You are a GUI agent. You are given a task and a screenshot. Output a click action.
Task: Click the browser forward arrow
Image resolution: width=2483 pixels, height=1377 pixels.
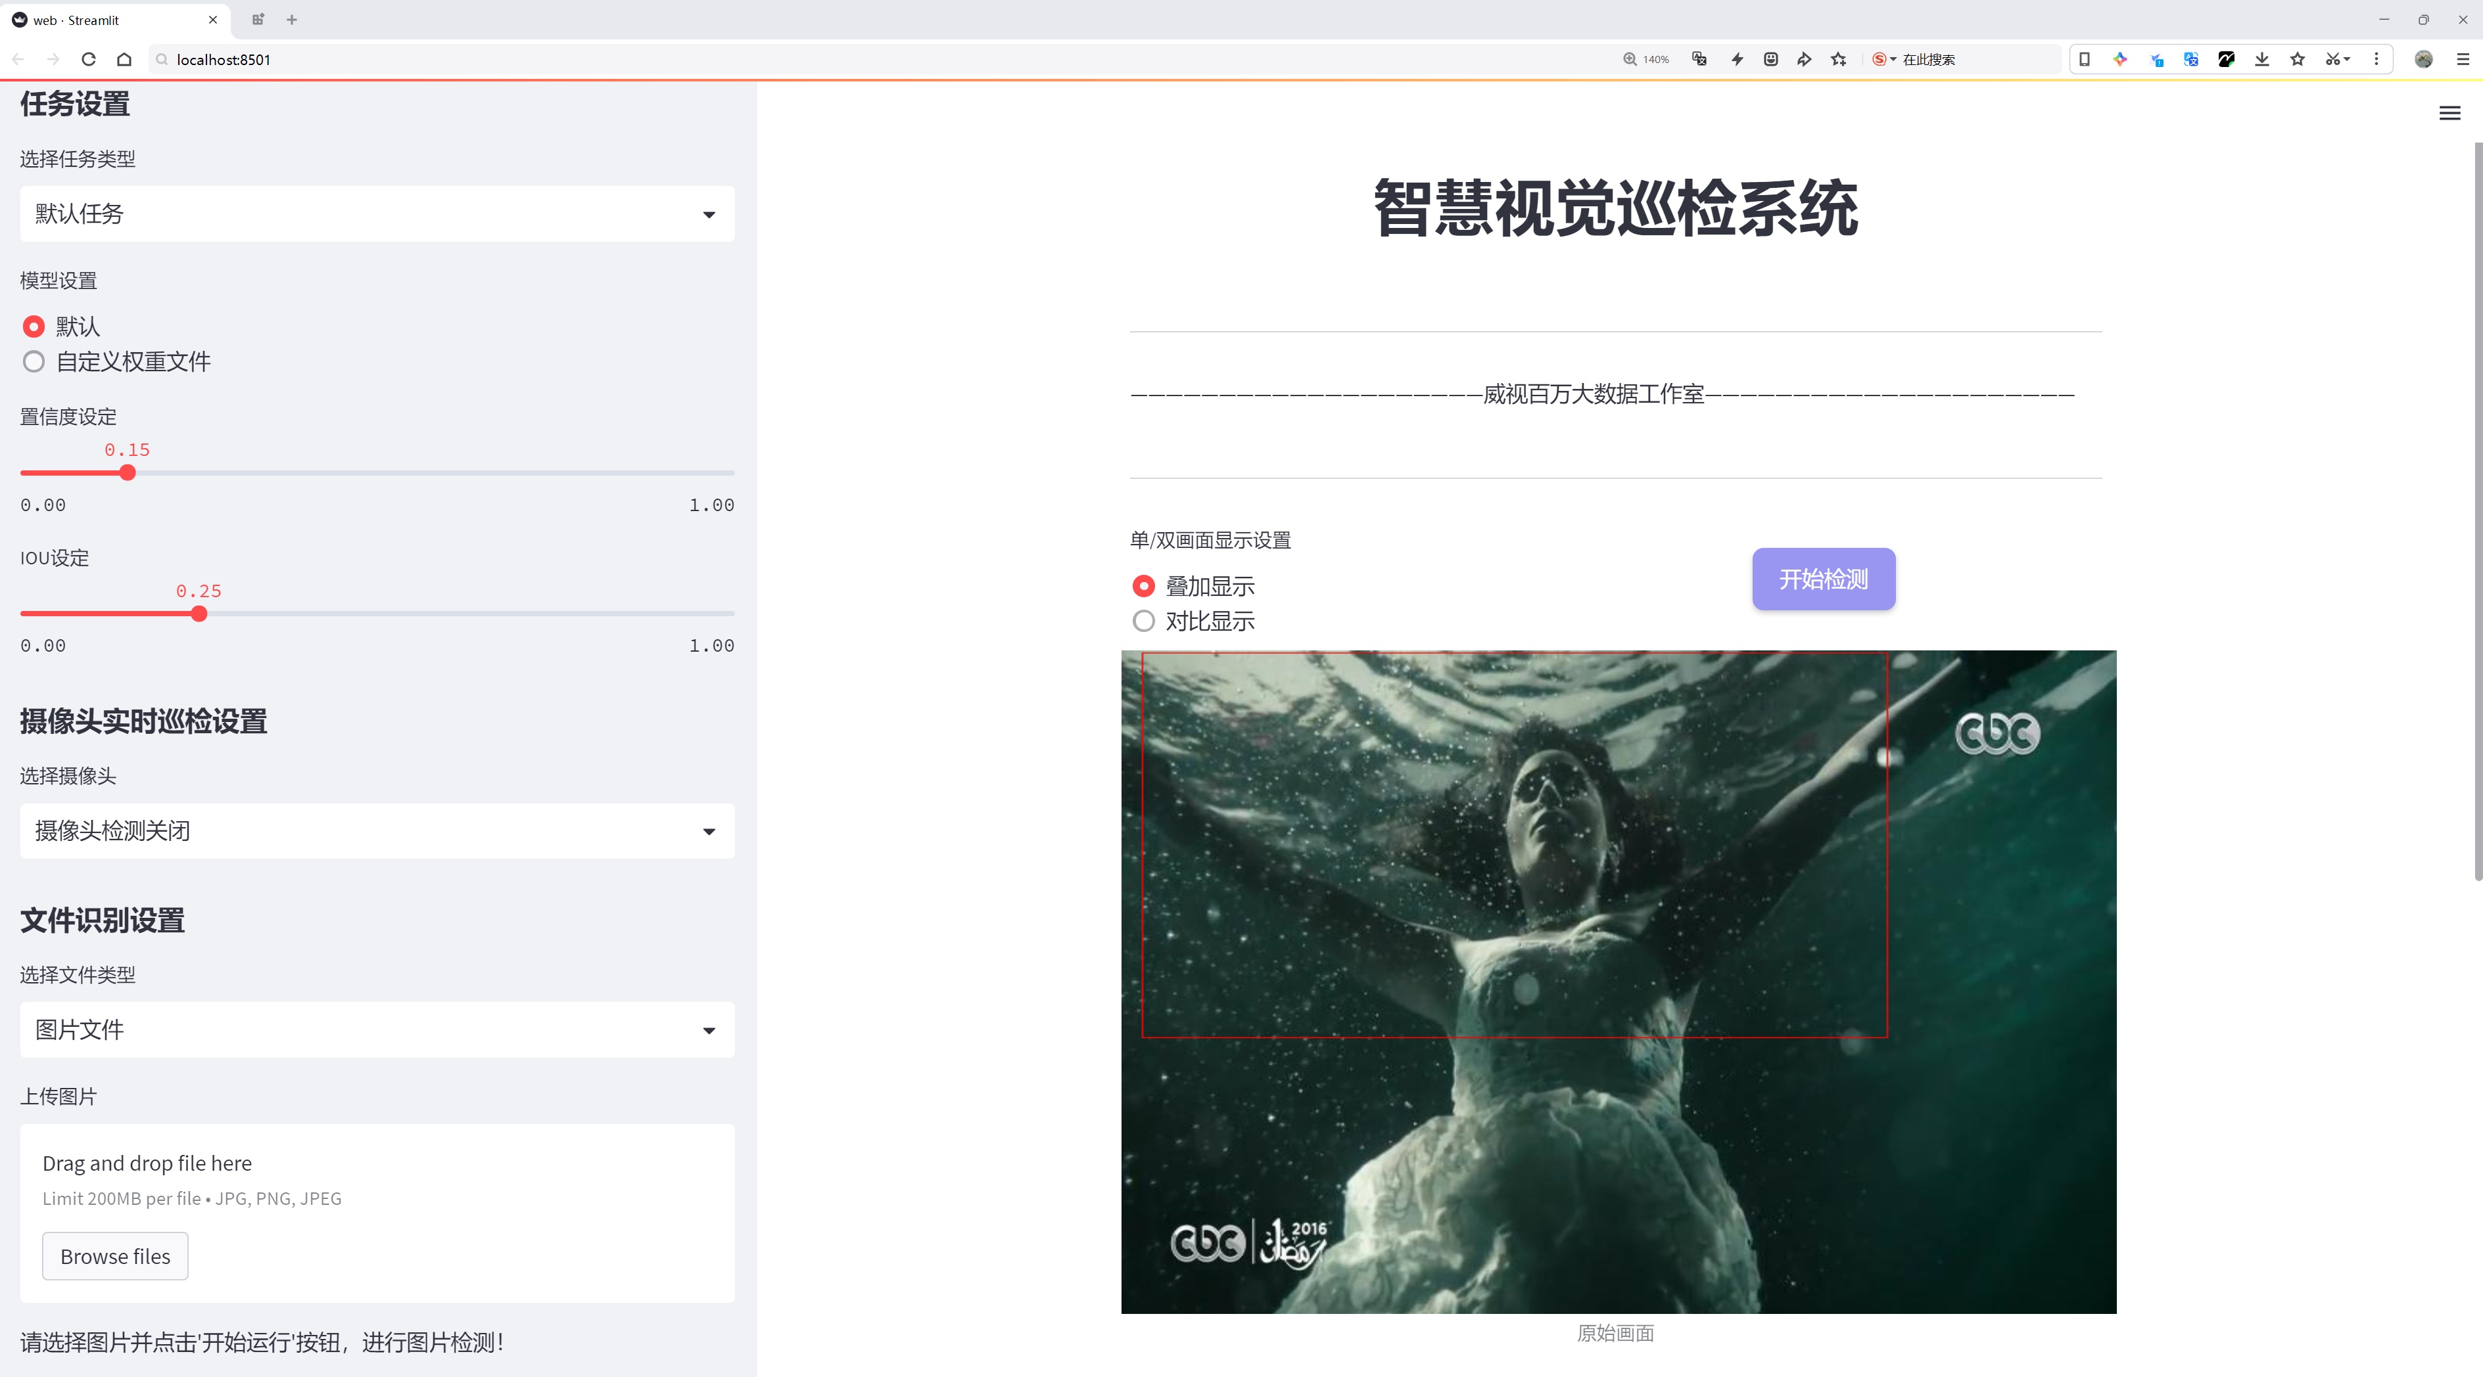[53, 60]
